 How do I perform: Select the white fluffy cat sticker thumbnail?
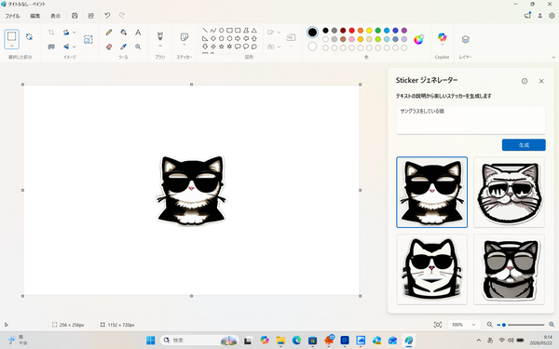pos(509,192)
